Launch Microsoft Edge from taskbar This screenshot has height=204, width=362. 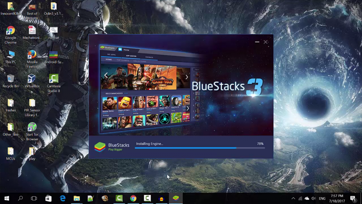click(62, 199)
